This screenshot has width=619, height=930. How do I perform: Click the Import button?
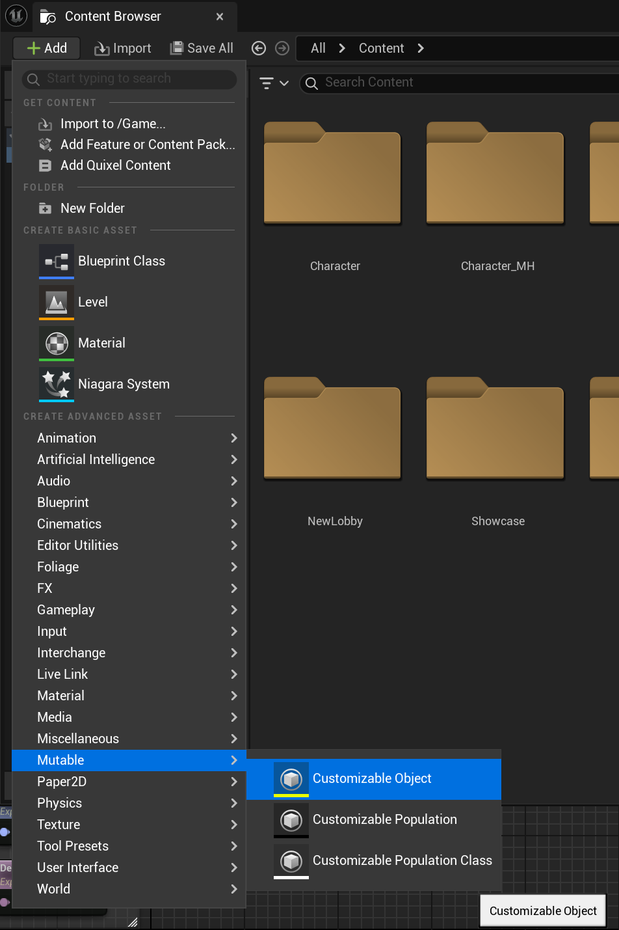point(122,48)
